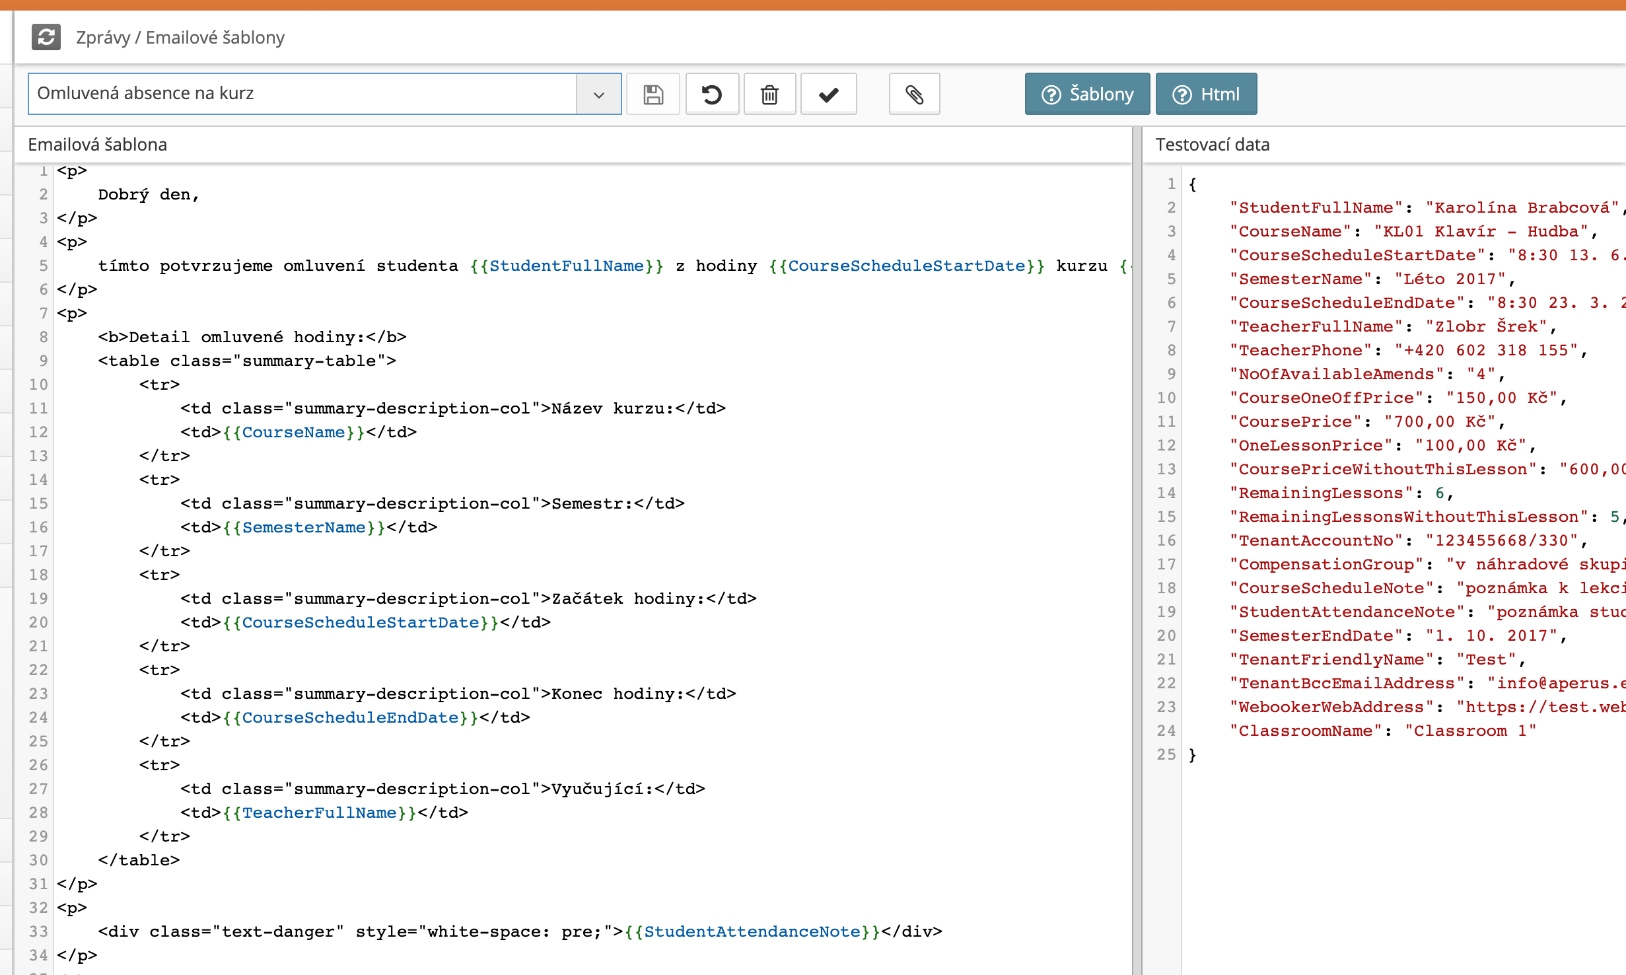This screenshot has height=975, width=1626.
Task: Click the undo/revert arrow icon
Action: [711, 94]
